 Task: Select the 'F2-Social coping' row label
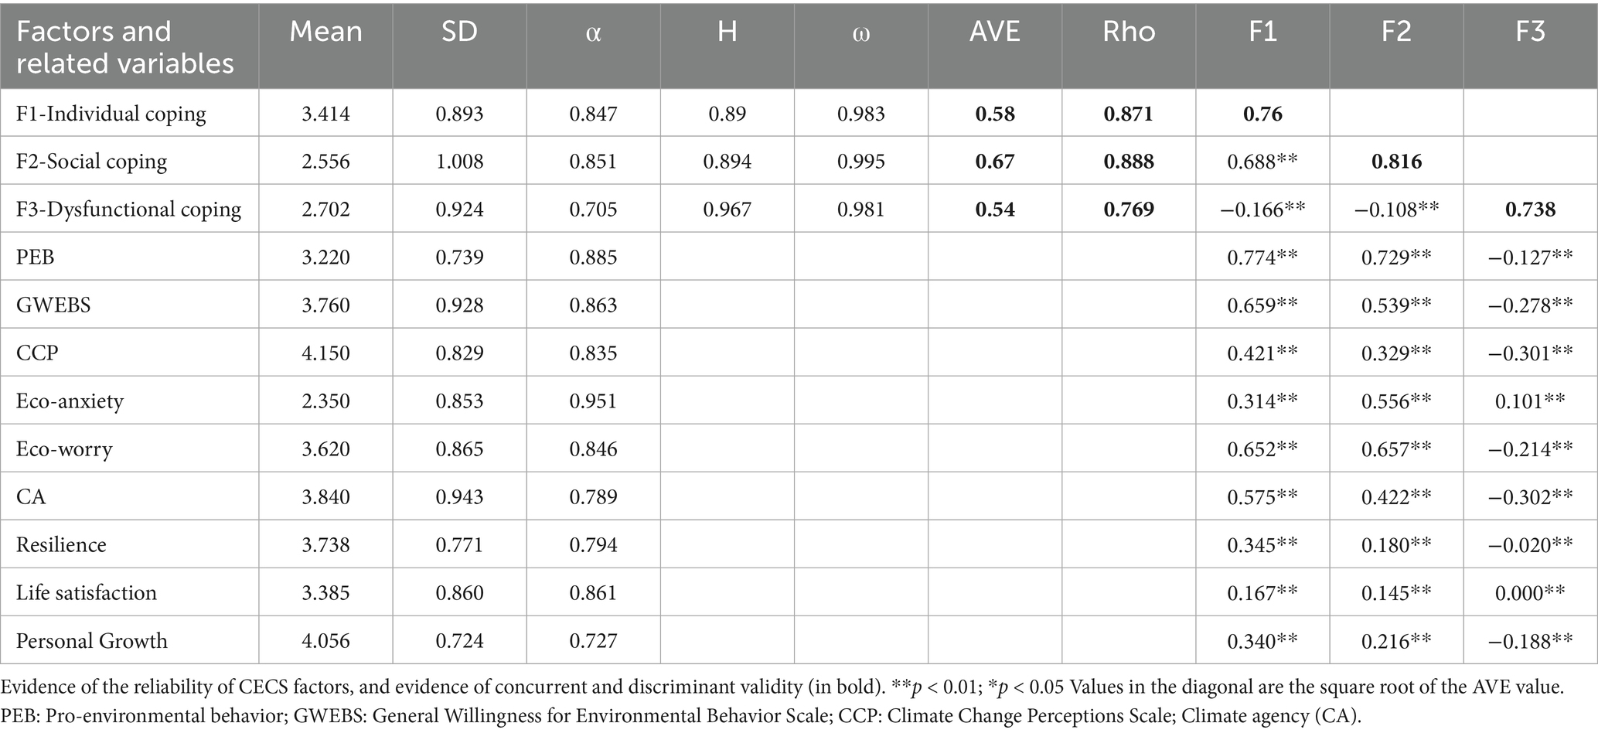click(x=92, y=162)
